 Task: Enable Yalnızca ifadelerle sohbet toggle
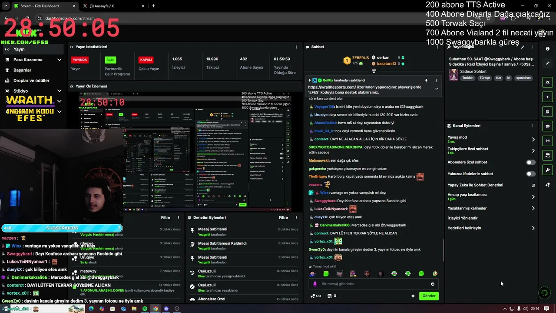(531, 174)
